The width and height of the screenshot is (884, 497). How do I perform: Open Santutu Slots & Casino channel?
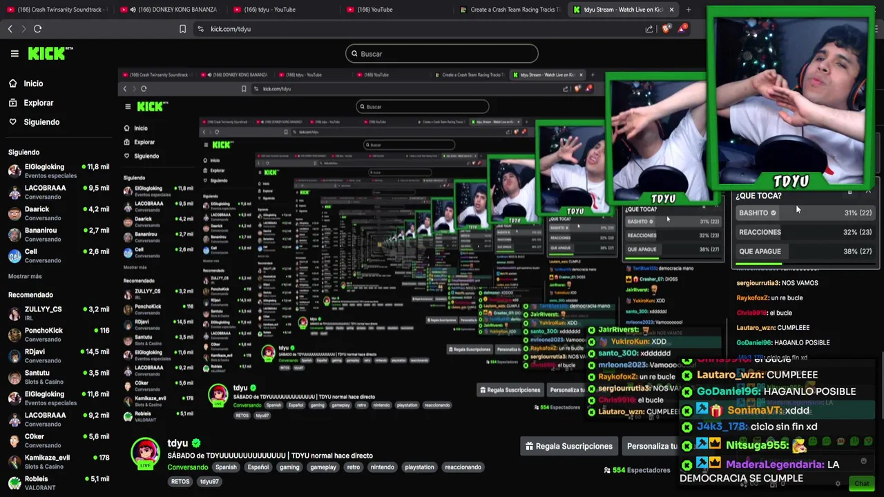click(x=59, y=377)
